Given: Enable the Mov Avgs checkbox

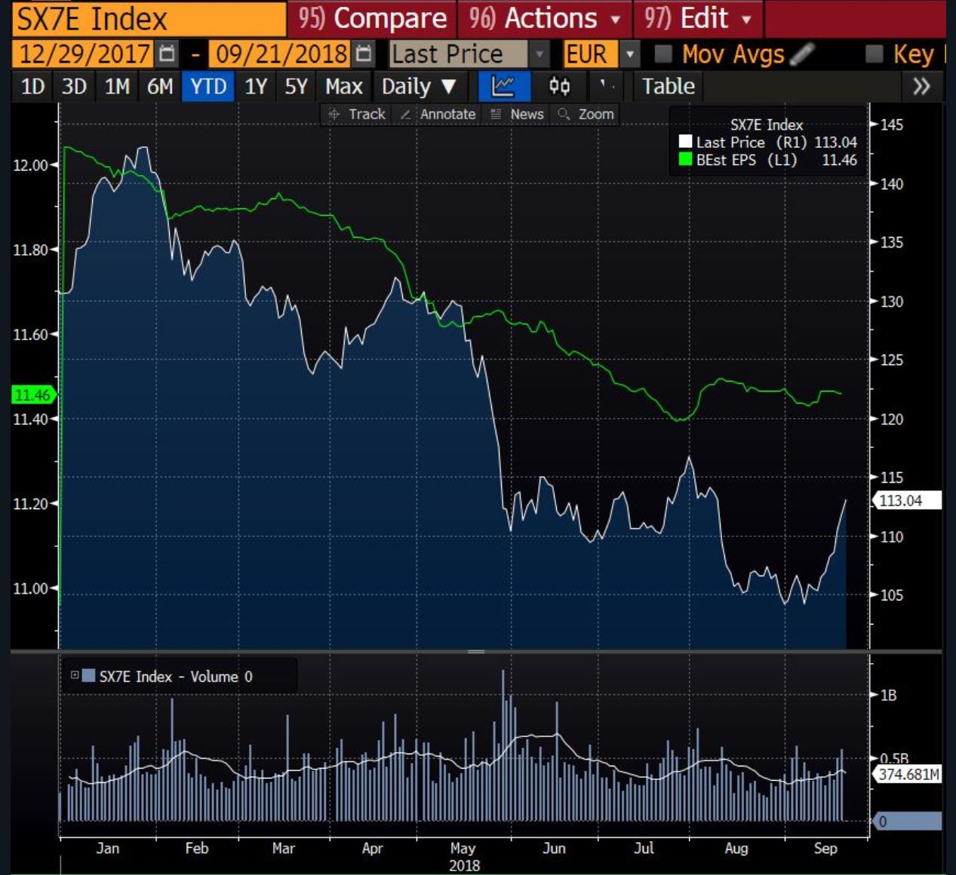Looking at the screenshot, I should point(663,54).
